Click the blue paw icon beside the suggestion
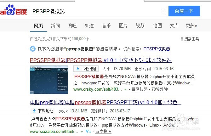The width and height of the screenshot is (211, 136). pos(33,49)
